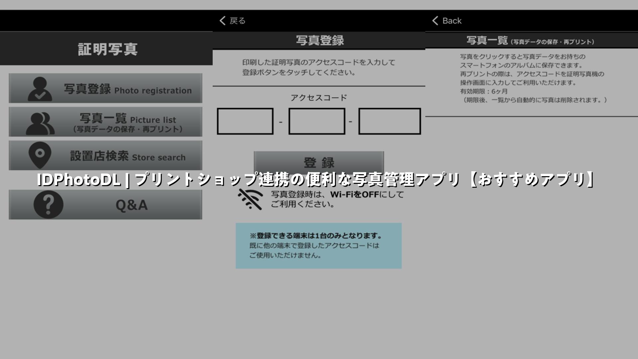Click the blue 登録できる端末は1台のみ notice box
Screen dimensions: 638x359
[319, 246]
